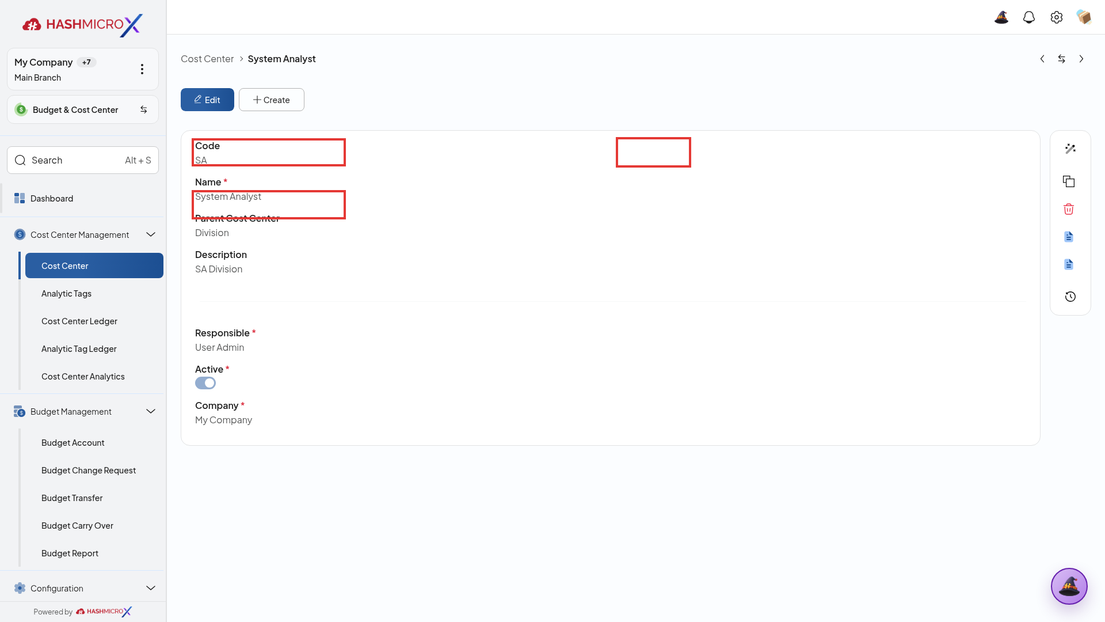
Task: Click the wizard hat icon in header
Action: click(x=1001, y=17)
